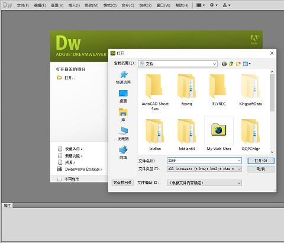Open the Dreamweaver Exchange link
Viewport: 284px width, 243px height.
tap(83, 169)
